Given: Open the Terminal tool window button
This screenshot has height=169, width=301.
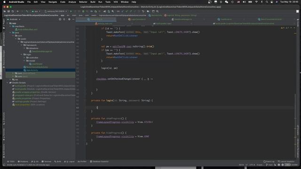Looking at the screenshot, I should point(47,161).
